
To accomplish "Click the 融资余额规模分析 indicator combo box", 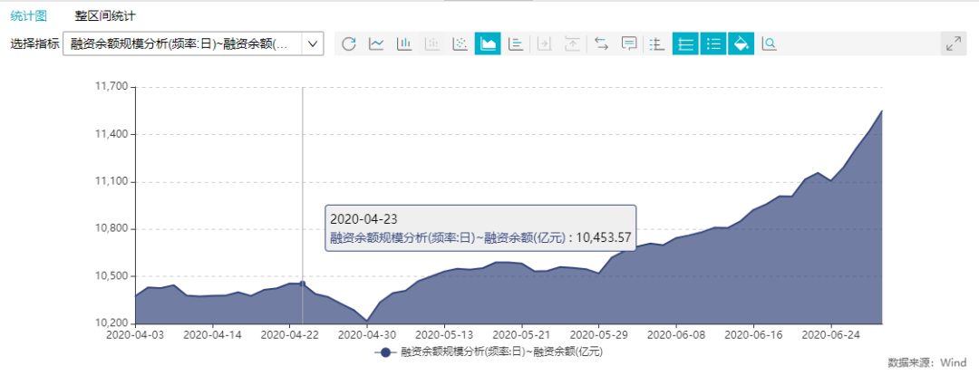I will pyautogui.click(x=194, y=43).
